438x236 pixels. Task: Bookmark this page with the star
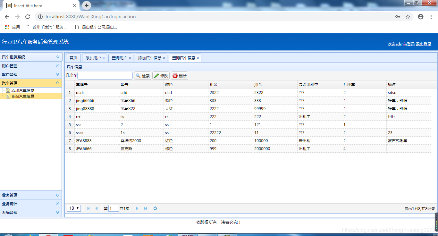408,17
